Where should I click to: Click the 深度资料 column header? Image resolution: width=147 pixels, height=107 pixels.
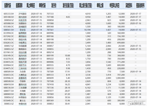[129, 6]
